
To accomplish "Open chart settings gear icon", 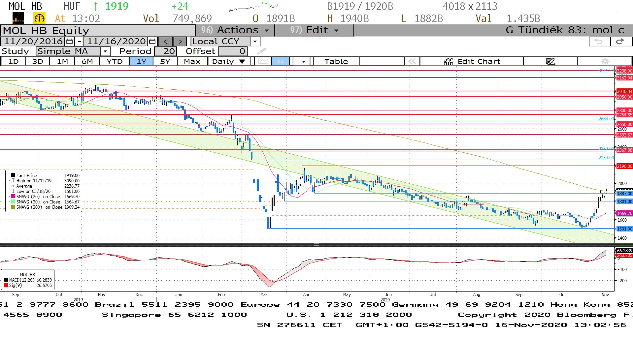I will pos(605,61).
